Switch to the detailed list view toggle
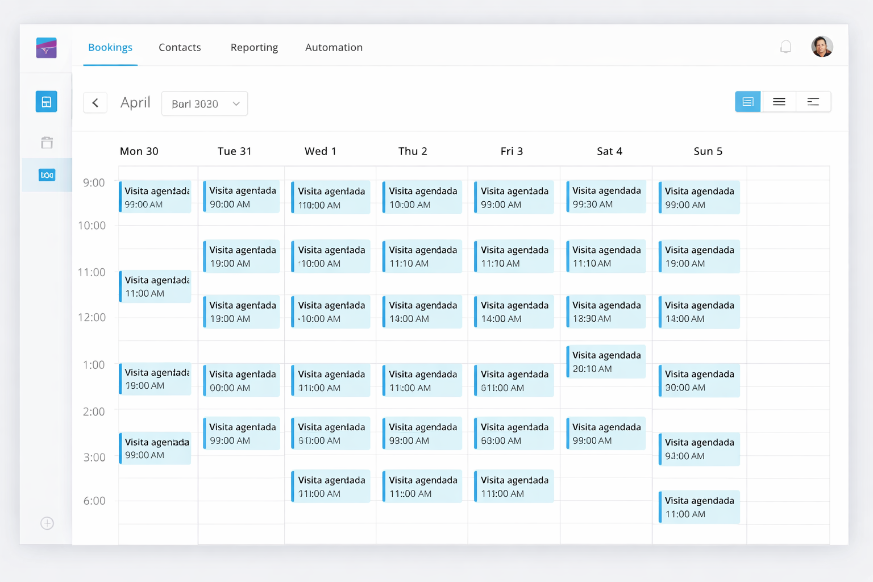This screenshot has width=873, height=582. click(747, 102)
